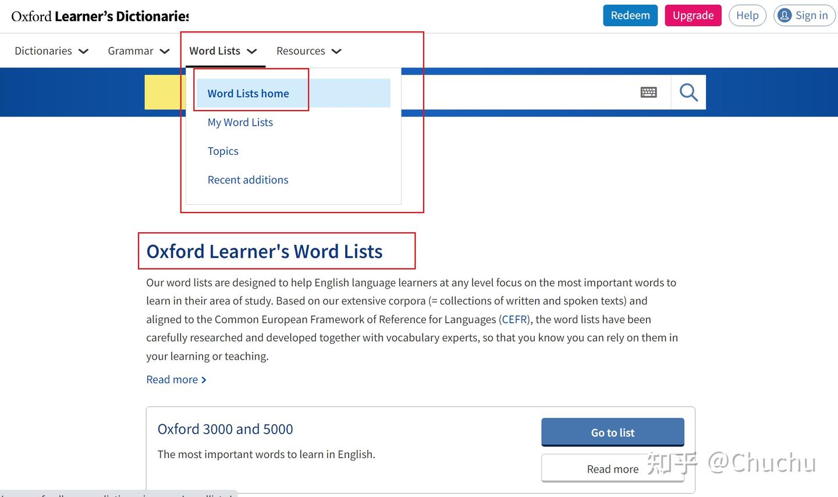Select Word Lists home menu entry
The height and width of the screenshot is (497, 838).
point(293,93)
